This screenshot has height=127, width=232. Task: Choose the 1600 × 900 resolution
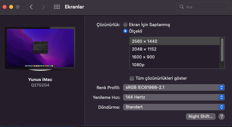(x=175, y=57)
